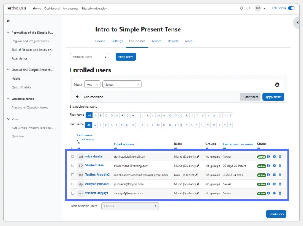
Task: Open the Reports tab
Action: 173,41
